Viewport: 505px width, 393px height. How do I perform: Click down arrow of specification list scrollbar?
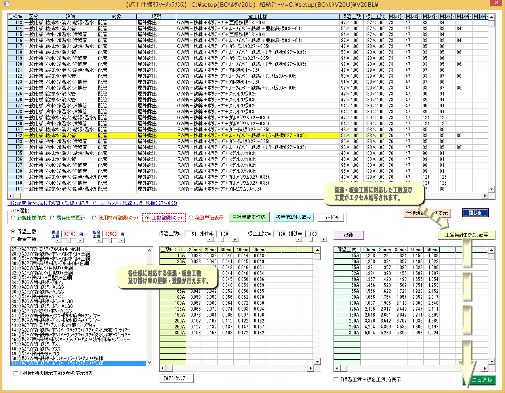coord(150,362)
